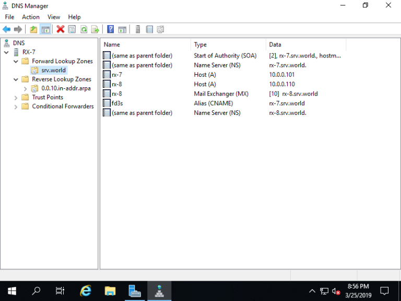Collapse Reverse Lookup Zones chevron
Image resolution: width=401 pixels, height=301 pixels.
[x=16, y=79]
